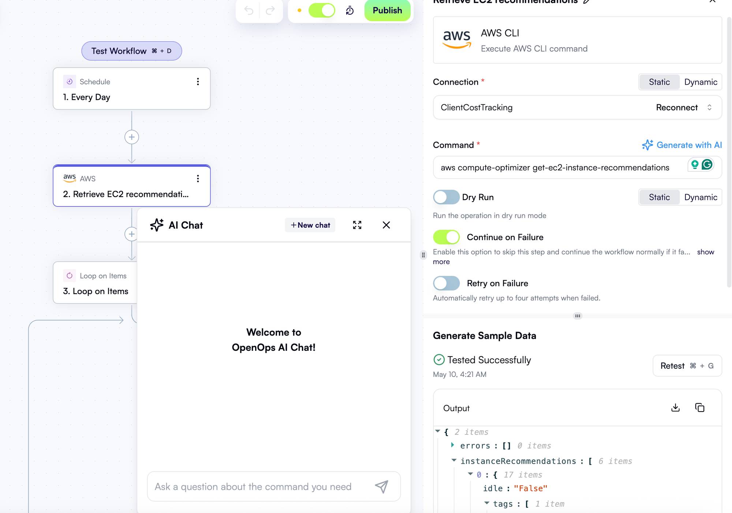Expand AI Chat to fullscreen

[357, 225]
